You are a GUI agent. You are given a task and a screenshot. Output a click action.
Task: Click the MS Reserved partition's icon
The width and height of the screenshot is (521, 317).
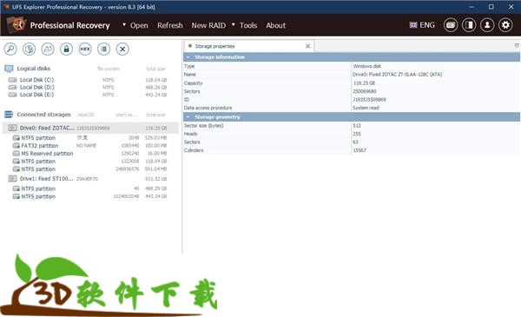point(16,154)
